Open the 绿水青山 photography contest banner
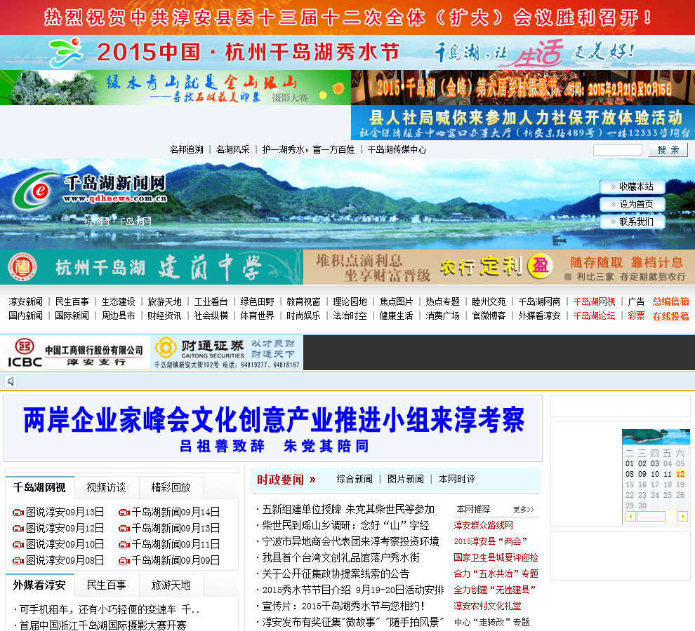This screenshot has width=695, height=631. click(176, 87)
